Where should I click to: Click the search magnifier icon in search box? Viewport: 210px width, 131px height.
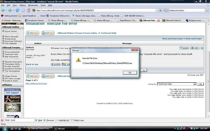click(x=207, y=10)
